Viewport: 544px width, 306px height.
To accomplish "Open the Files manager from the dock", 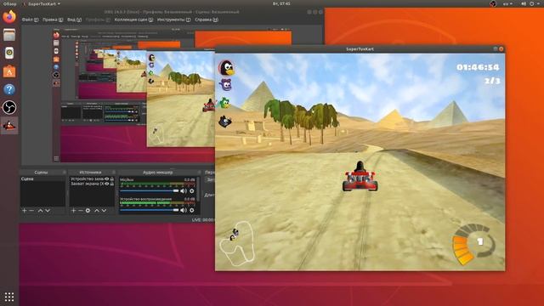I will pyautogui.click(x=9, y=35).
